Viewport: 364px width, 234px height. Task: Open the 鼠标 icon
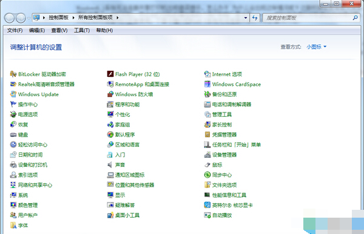(x=207, y=165)
